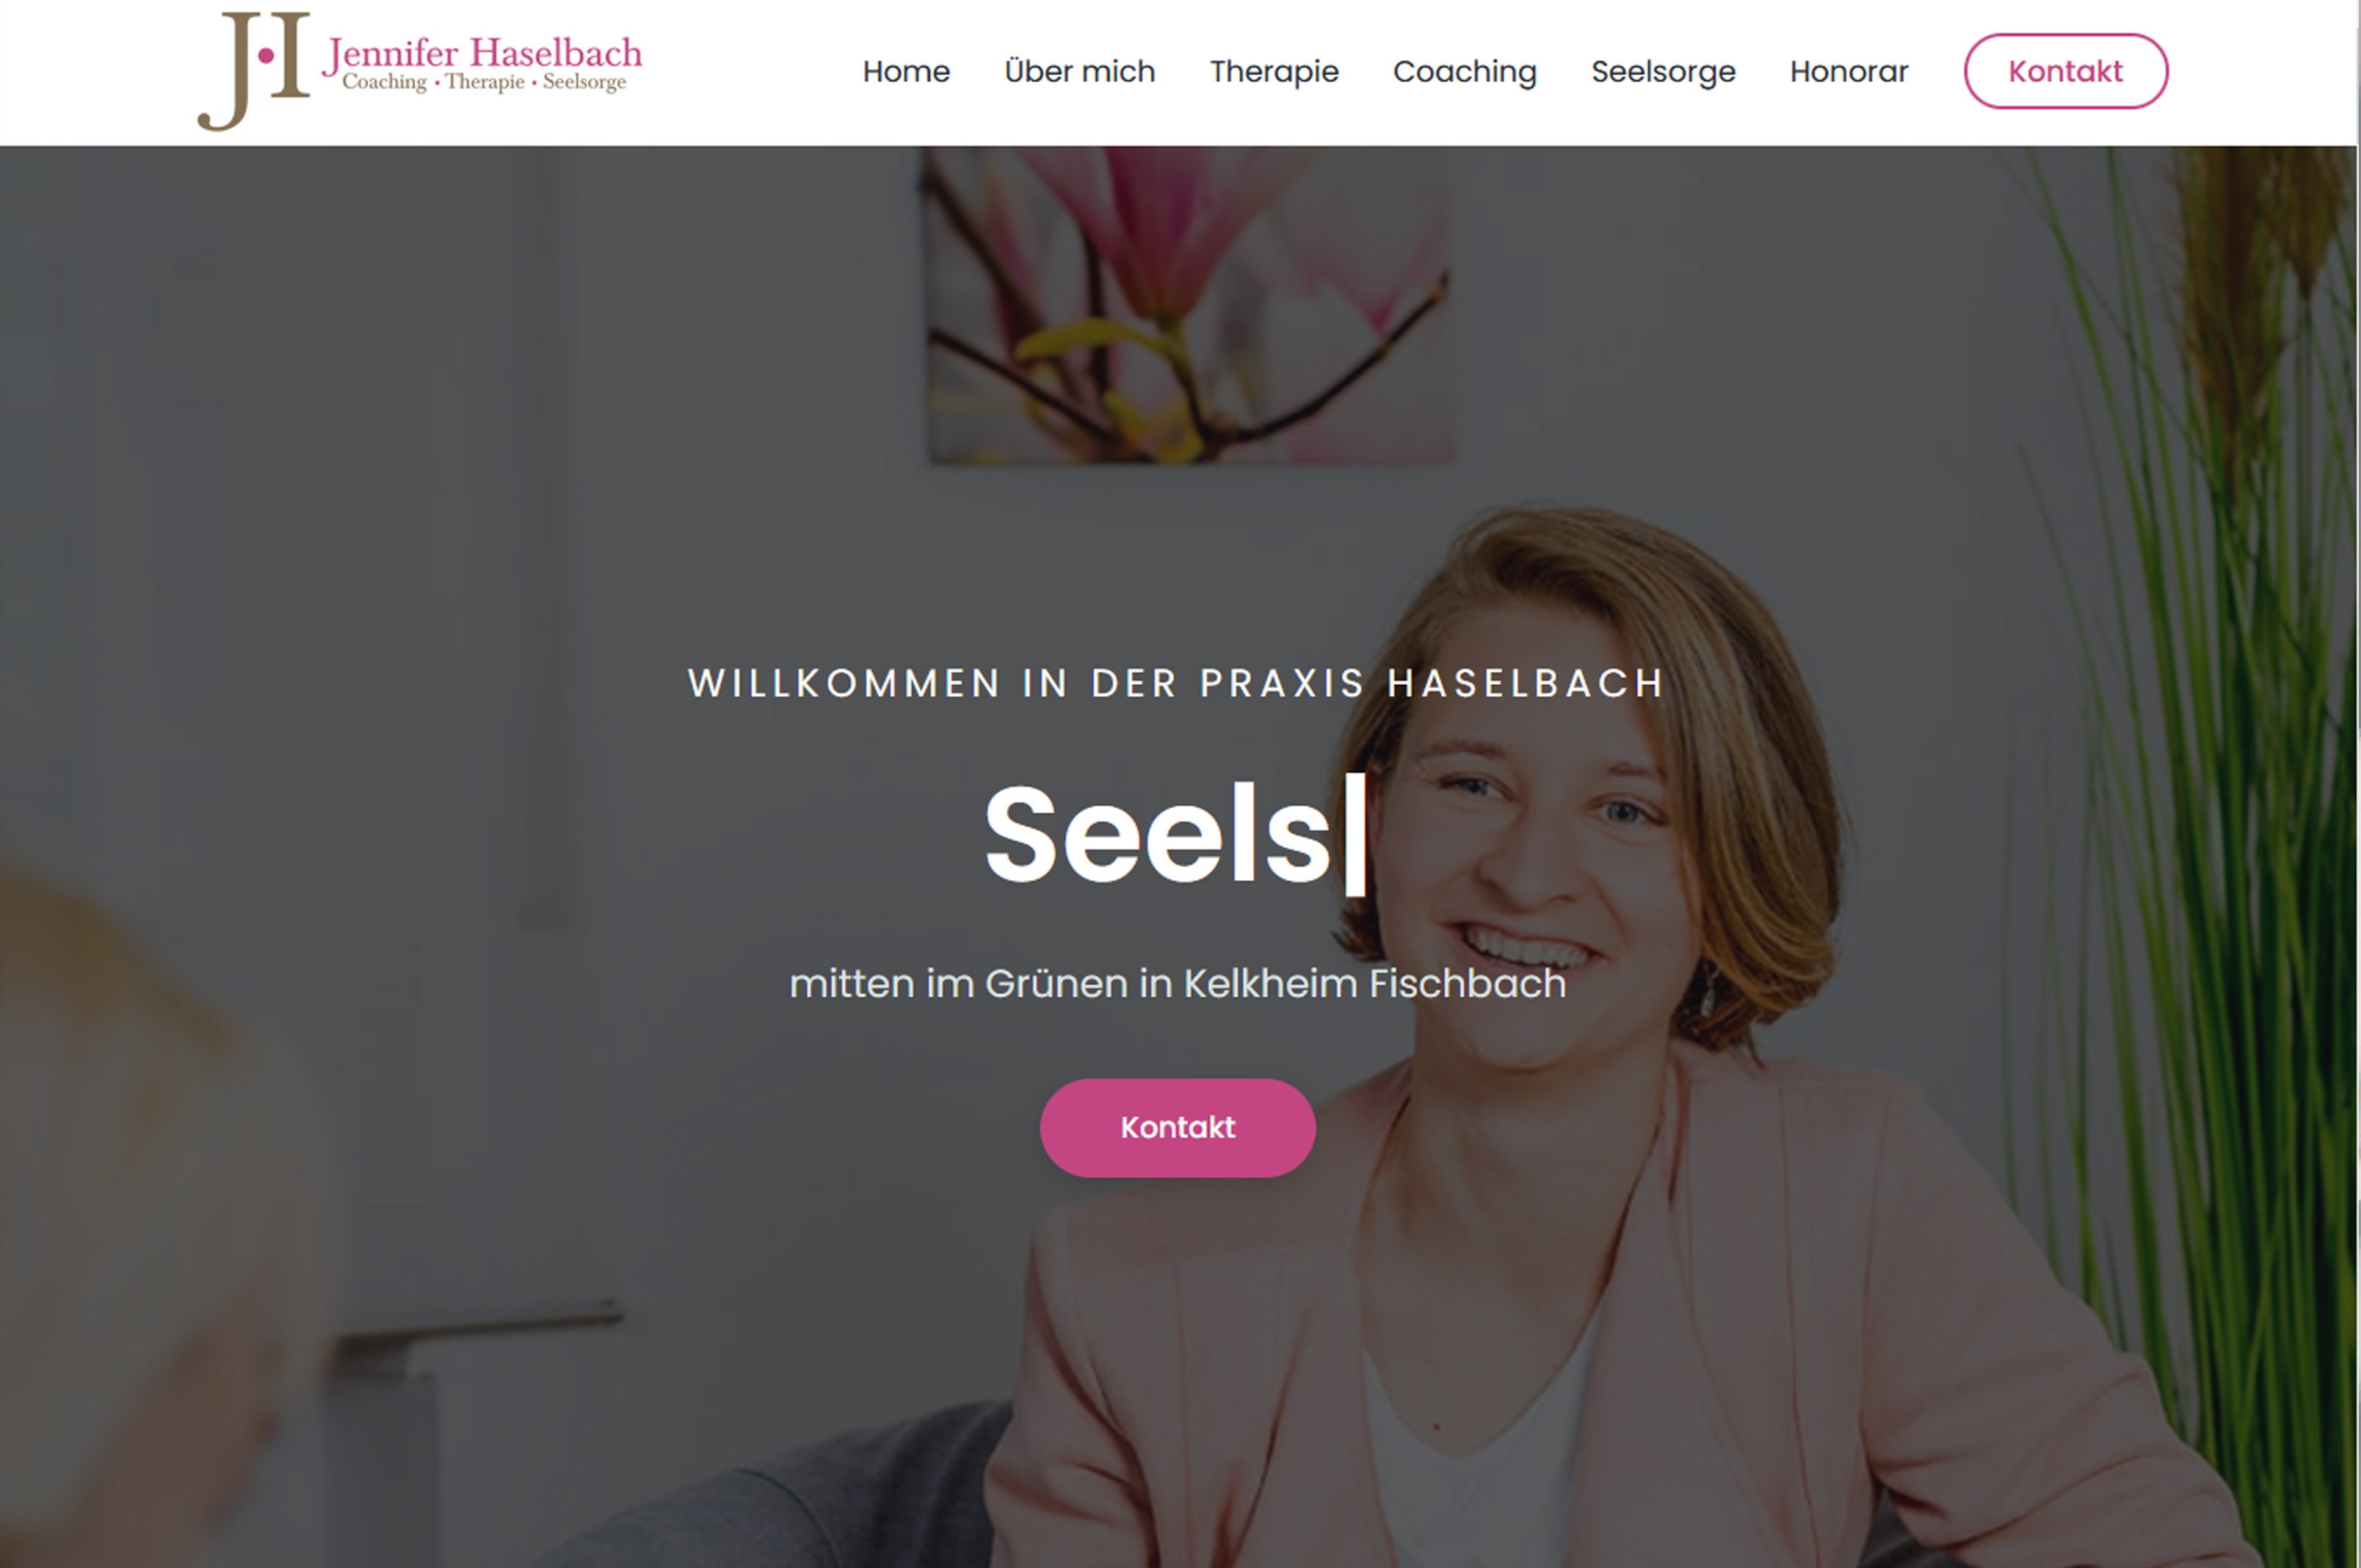Image resolution: width=2361 pixels, height=1568 pixels.
Task: Select Therapie in the navigation bar
Action: tap(1273, 72)
